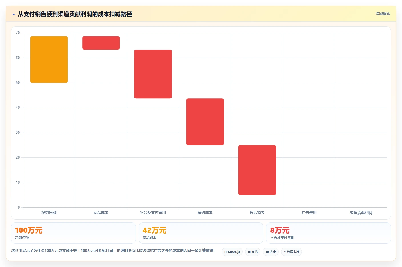Click the 履约成本 x-axis label
402x267 pixels.
click(x=205, y=213)
